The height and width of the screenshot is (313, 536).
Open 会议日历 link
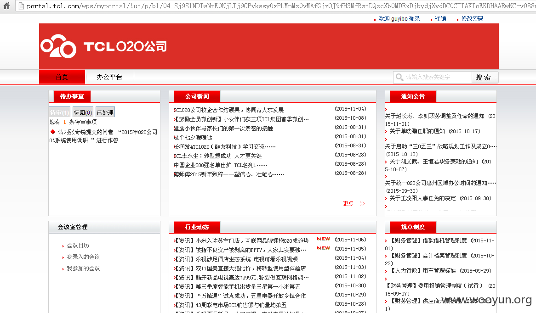click(78, 246)
